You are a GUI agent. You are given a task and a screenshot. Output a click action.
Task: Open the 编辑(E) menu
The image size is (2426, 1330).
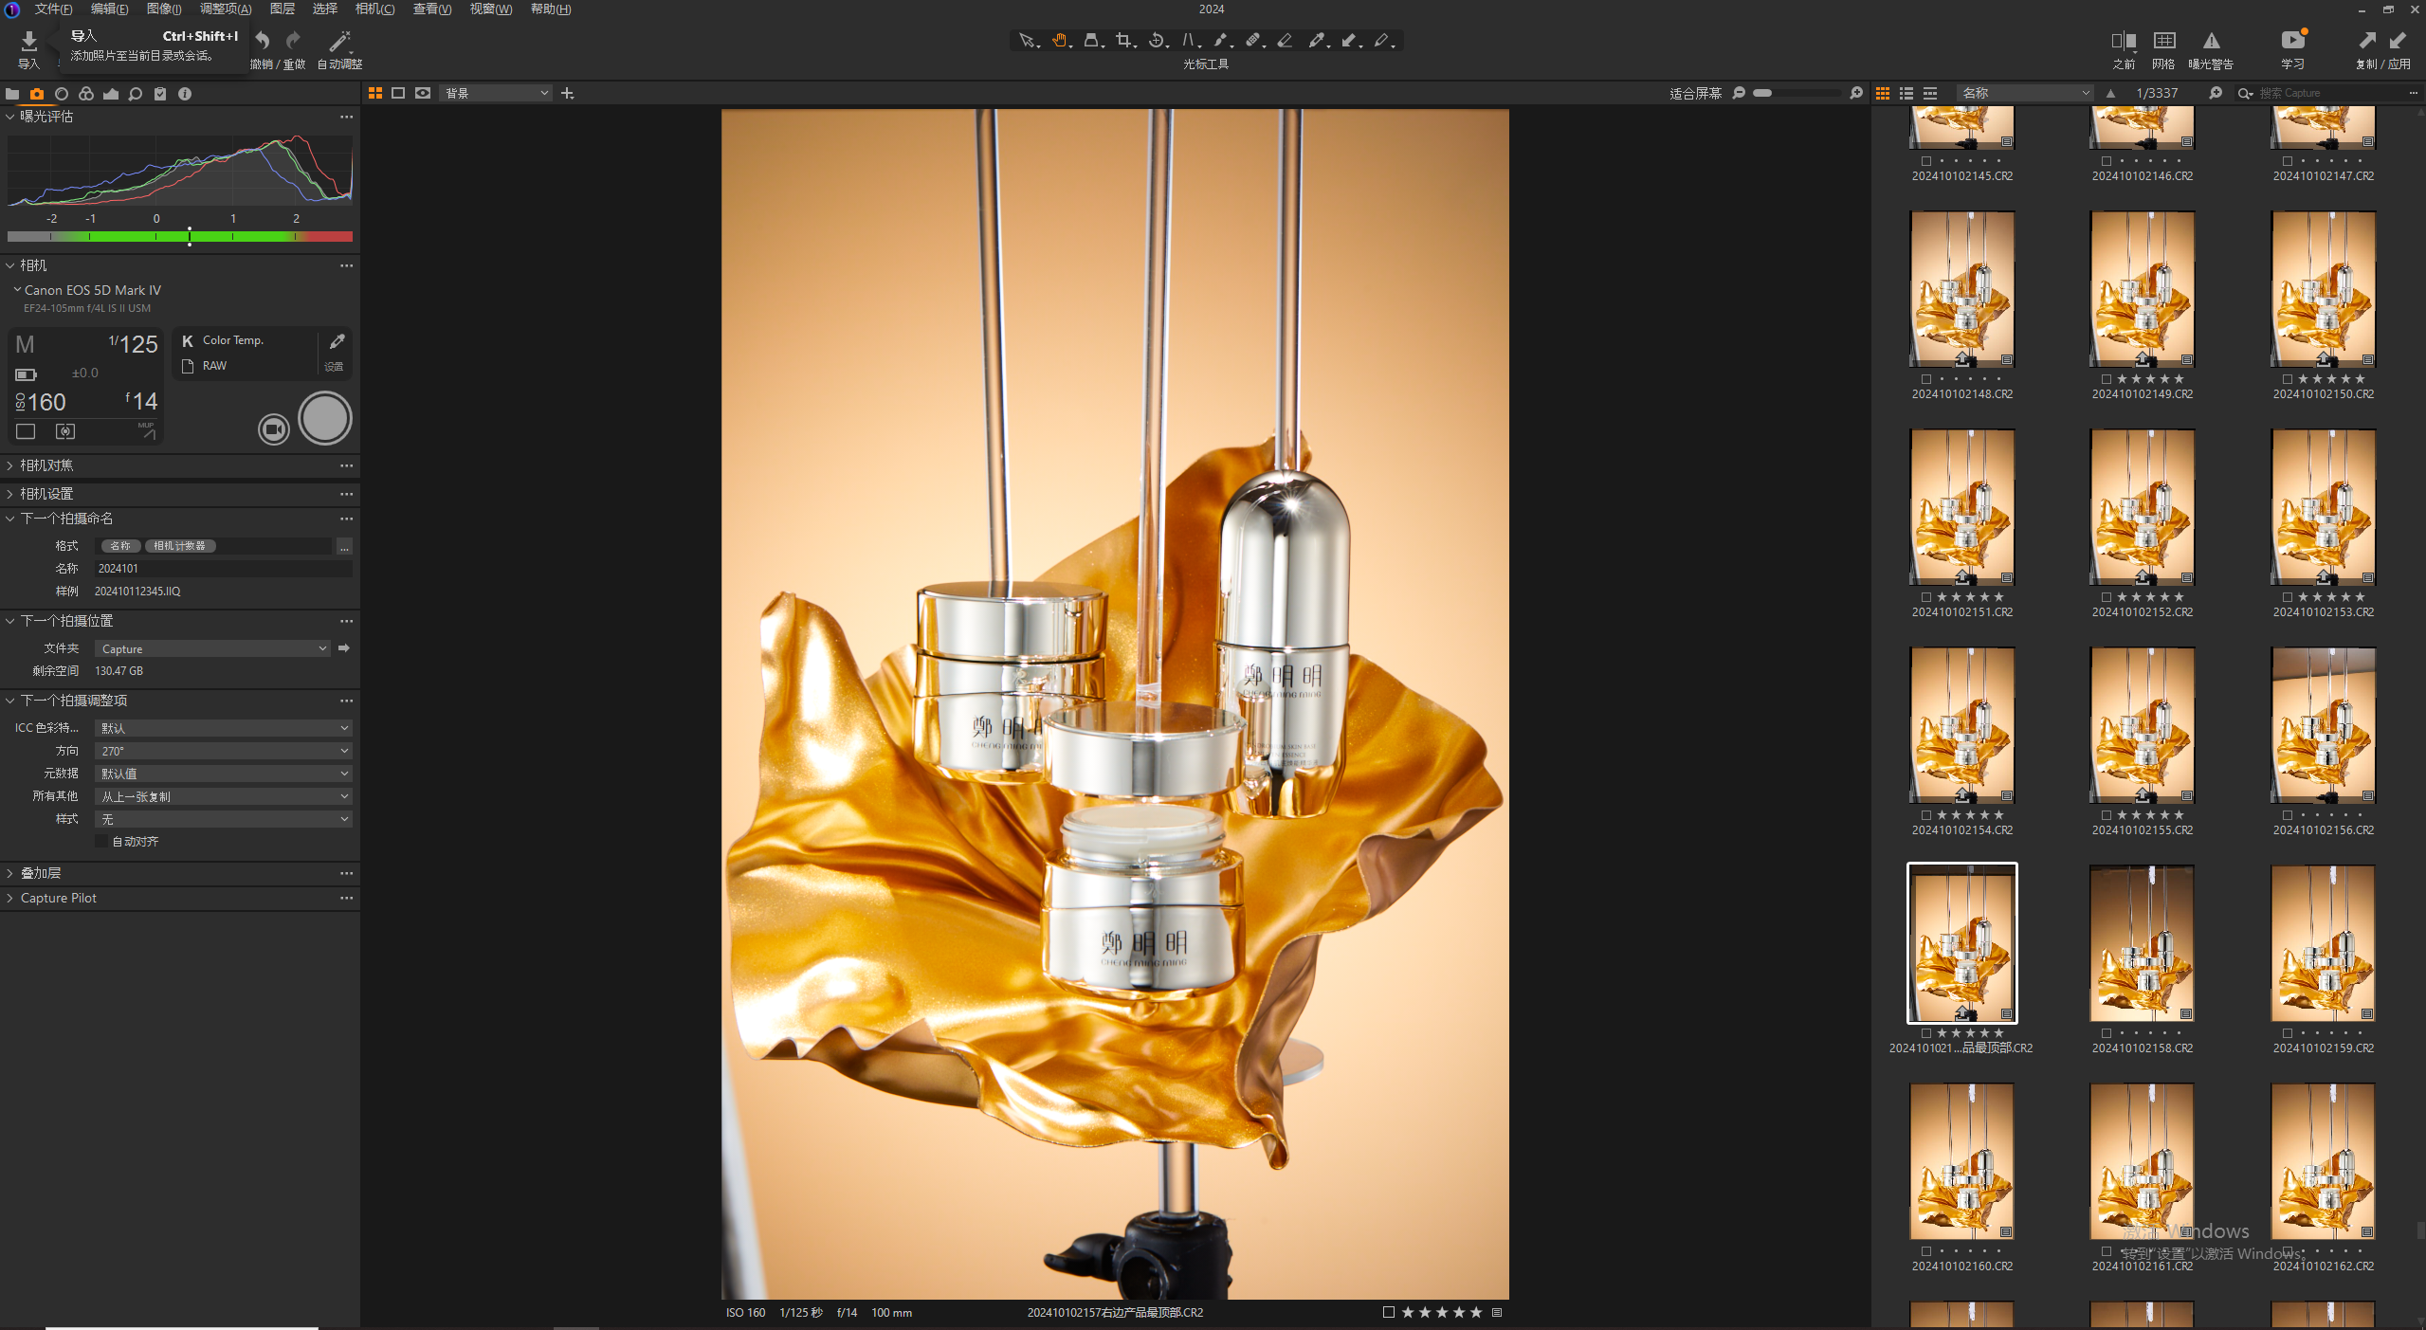click(109, 9)
